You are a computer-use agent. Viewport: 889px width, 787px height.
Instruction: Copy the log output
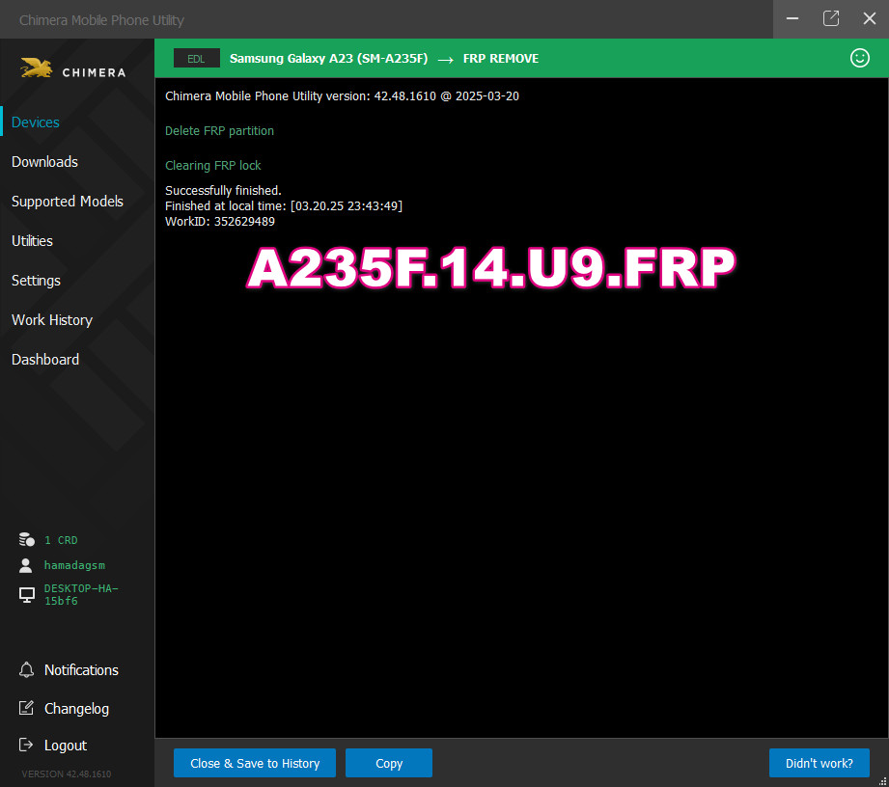[x=389, y=763]
